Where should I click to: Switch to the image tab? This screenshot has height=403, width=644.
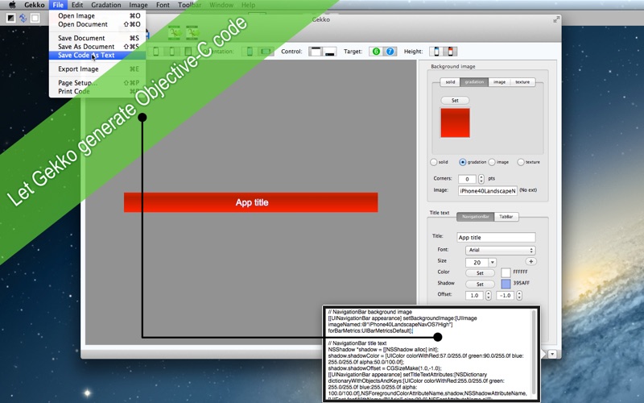tap(499, 82)
